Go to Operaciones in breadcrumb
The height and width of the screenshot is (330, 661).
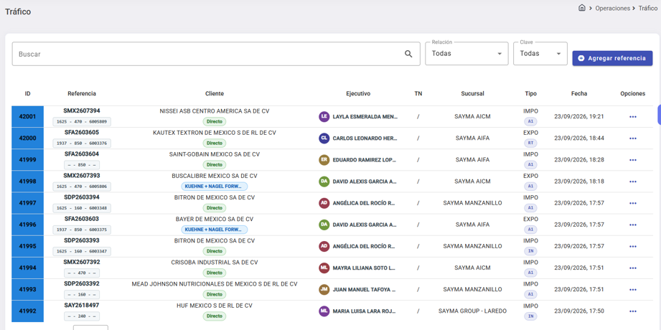pyautogui.click(x=612, y=8)
